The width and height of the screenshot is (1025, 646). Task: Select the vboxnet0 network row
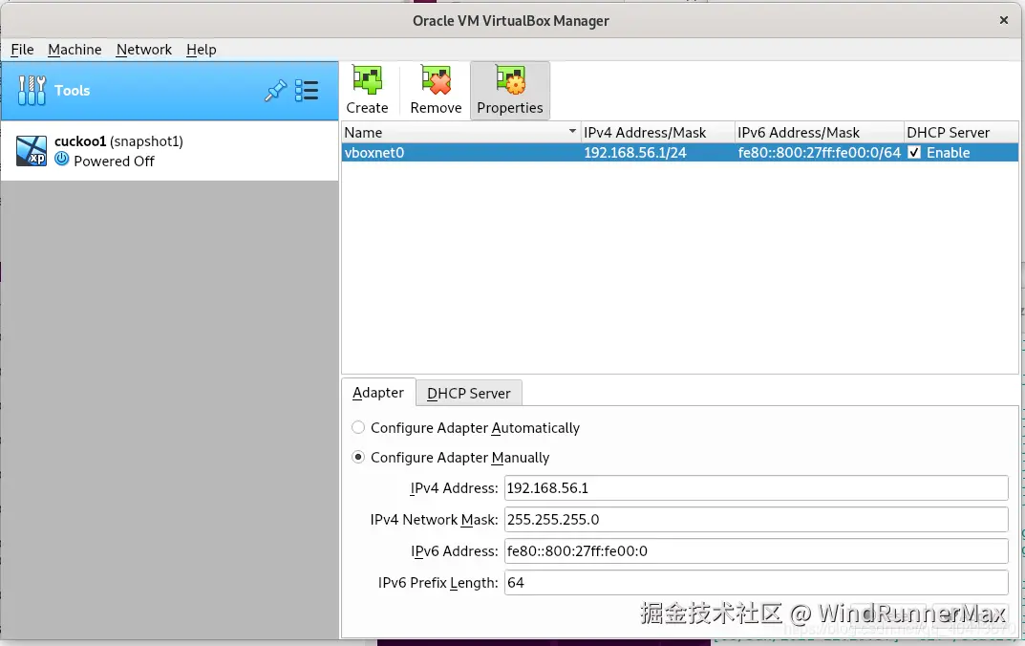point(680,152)
